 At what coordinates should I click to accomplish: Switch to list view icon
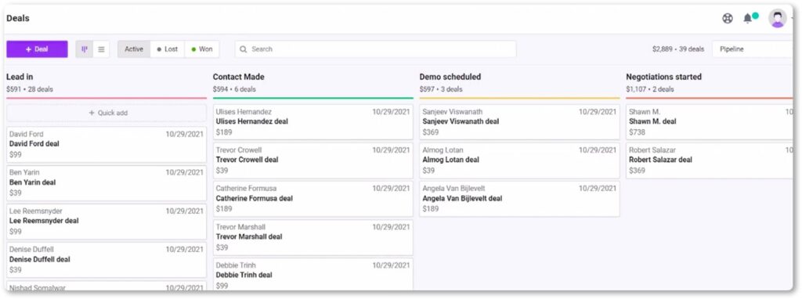coord(101,49)
